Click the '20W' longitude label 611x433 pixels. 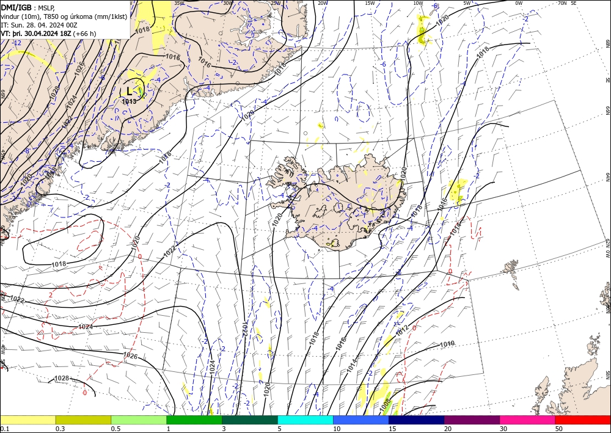(323, 3)
